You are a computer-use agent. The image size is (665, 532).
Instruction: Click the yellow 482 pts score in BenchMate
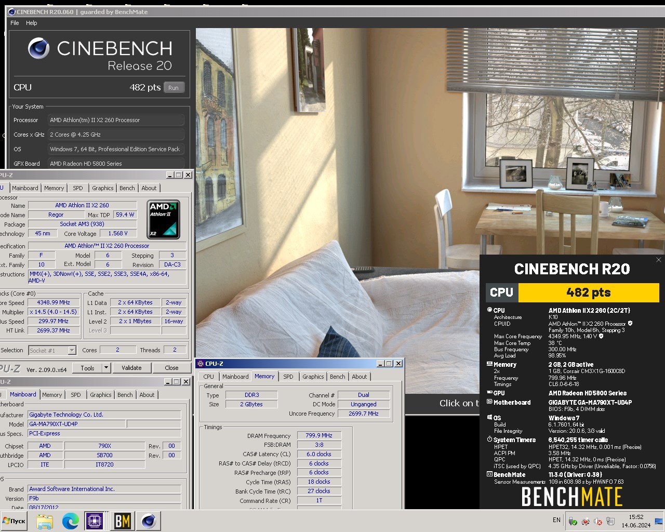click(588, 292)
